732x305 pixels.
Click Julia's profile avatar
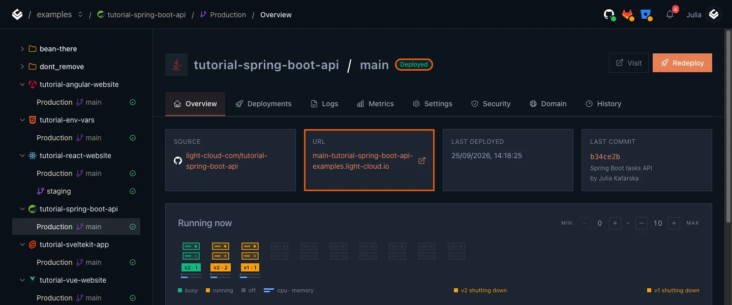coord(714,15)
